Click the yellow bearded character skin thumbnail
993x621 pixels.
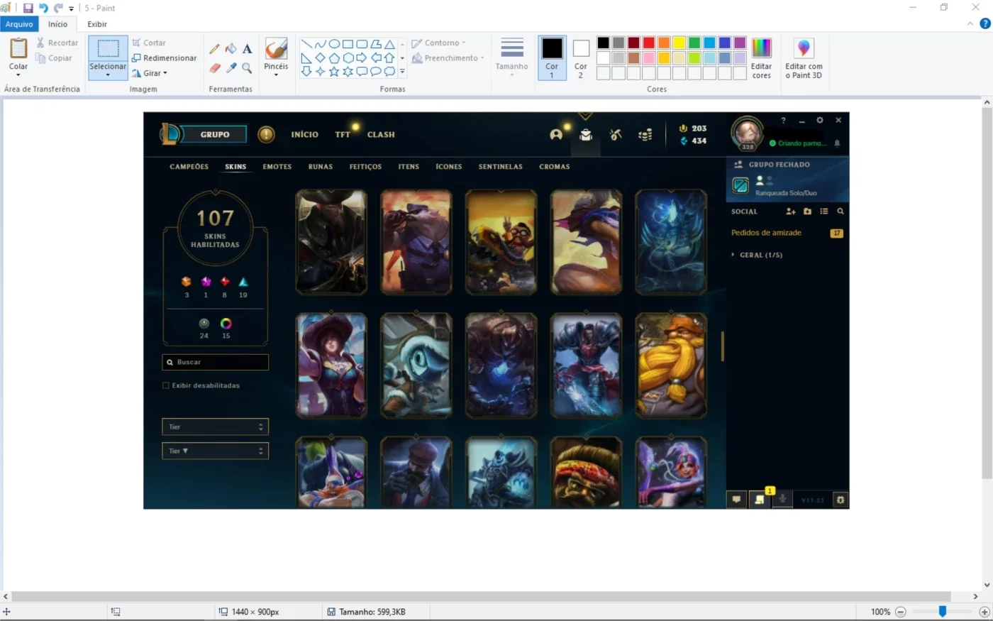pos(671,365)
